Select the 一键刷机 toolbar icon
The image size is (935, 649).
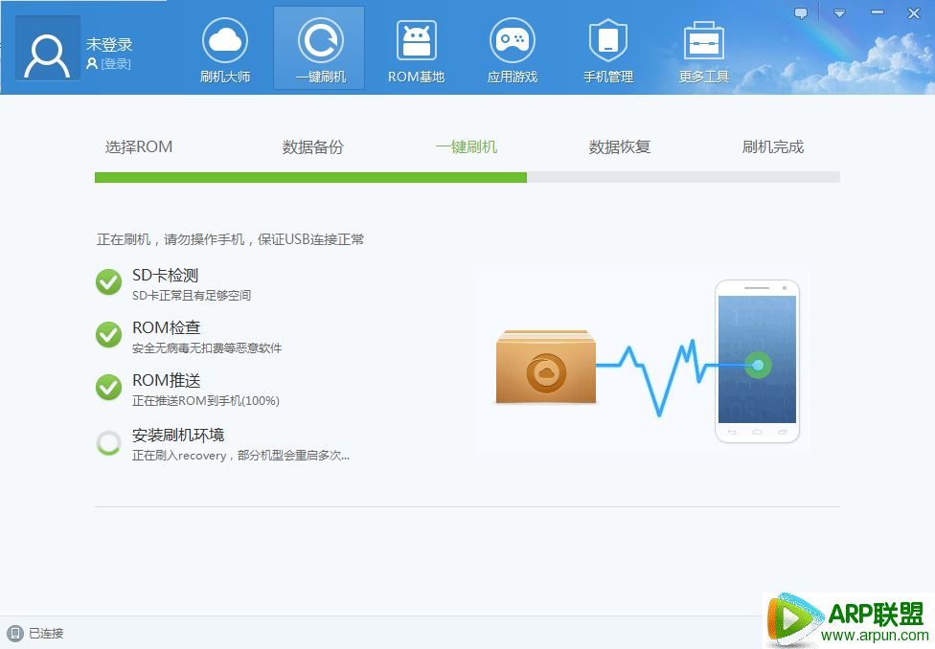(x=320, y=41)
